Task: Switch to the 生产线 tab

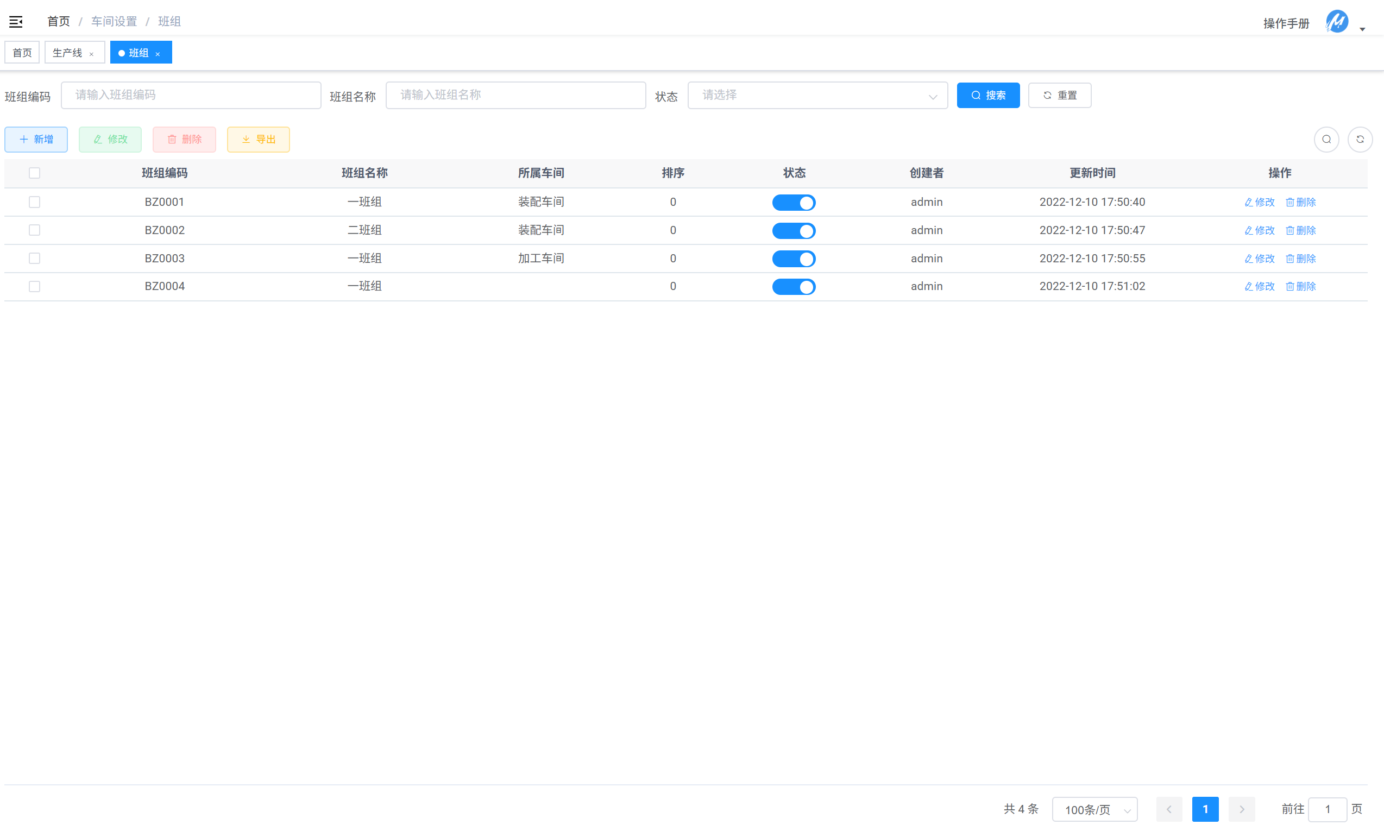Action: pyautogui.click(x=67, y=53)
